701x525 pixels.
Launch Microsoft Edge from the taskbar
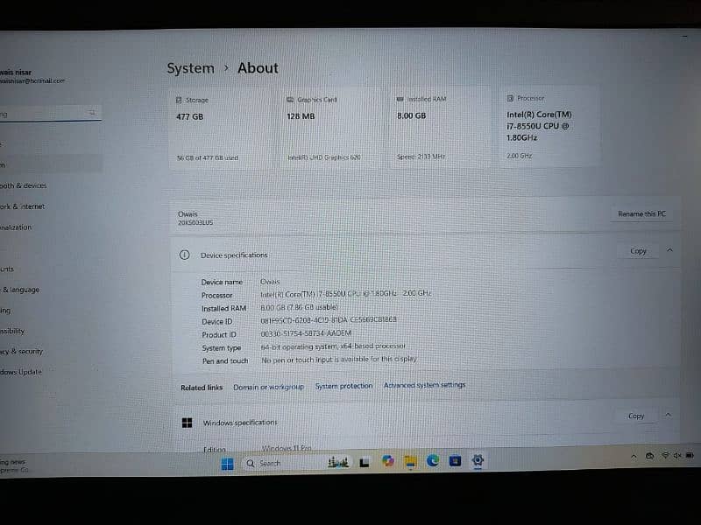tap(432, 461)
